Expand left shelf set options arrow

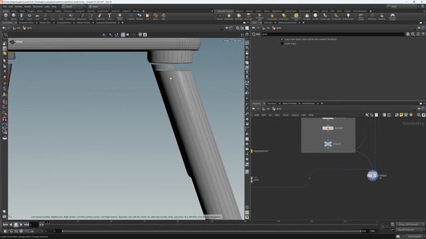click(x=212, y=11)
